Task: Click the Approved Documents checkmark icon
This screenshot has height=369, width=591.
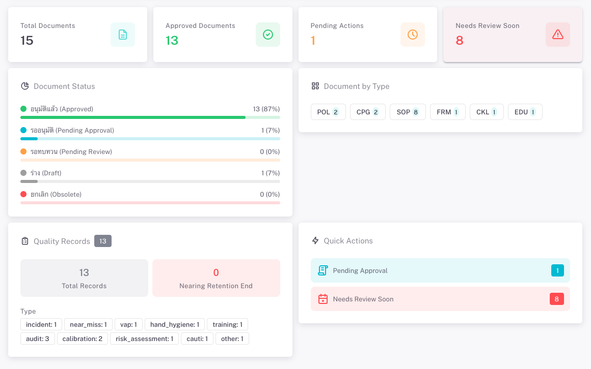Action: [x=268, y=35]
